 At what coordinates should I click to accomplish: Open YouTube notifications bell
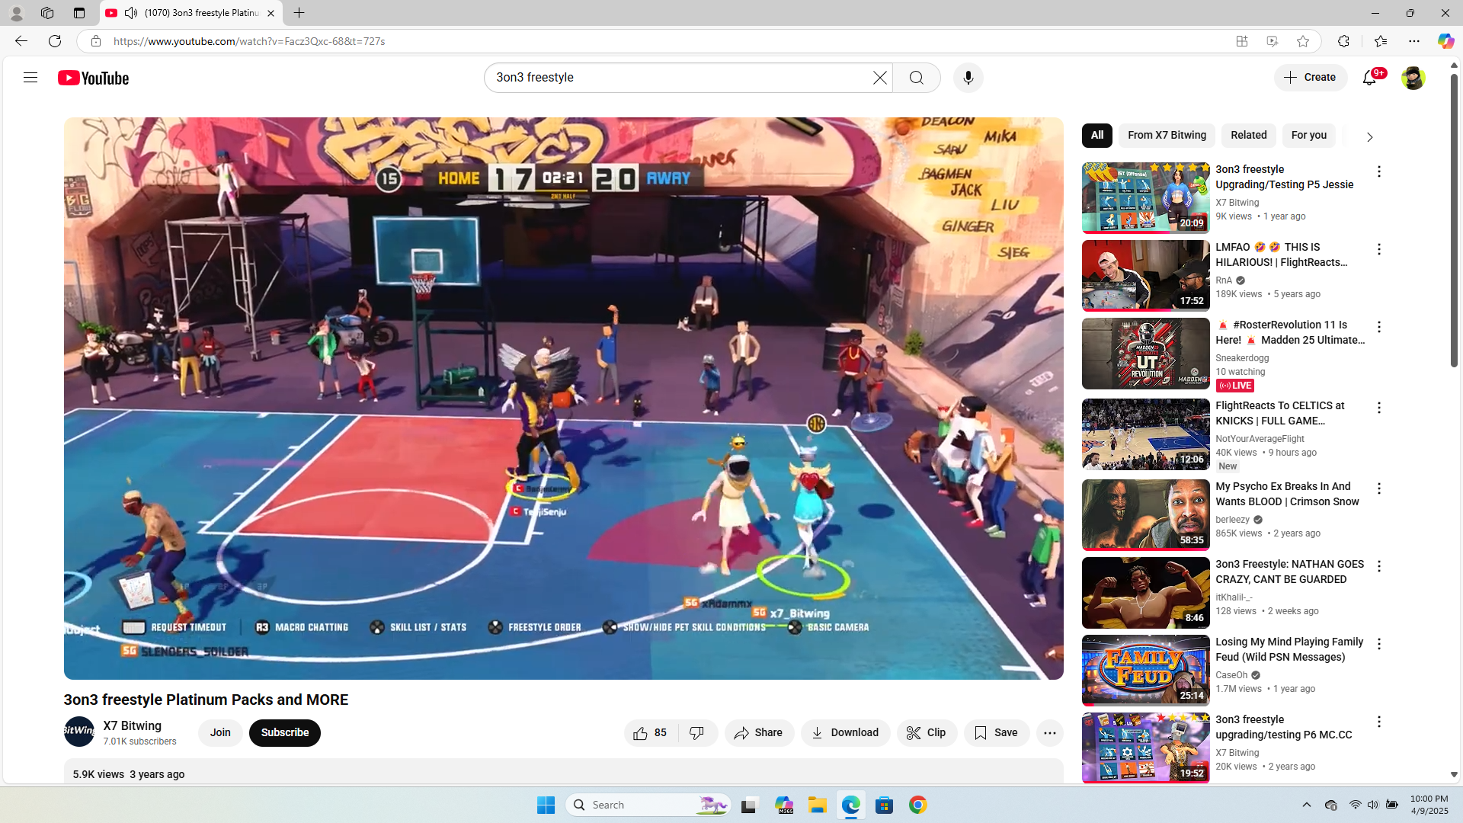click(1370, 78)
